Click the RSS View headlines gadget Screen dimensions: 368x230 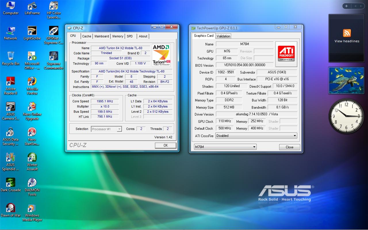347,36
